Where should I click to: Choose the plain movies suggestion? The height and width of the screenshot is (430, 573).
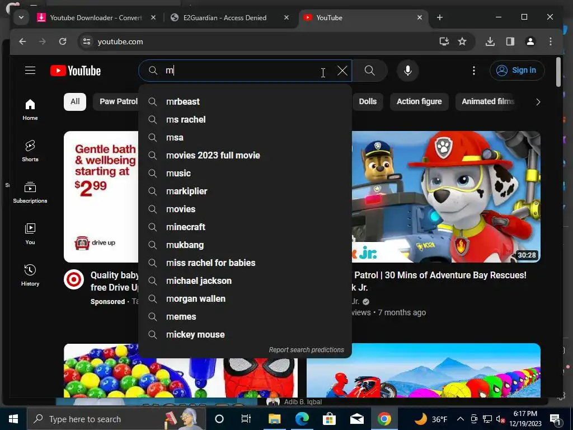pyautogui.click(x=245, y=209)
